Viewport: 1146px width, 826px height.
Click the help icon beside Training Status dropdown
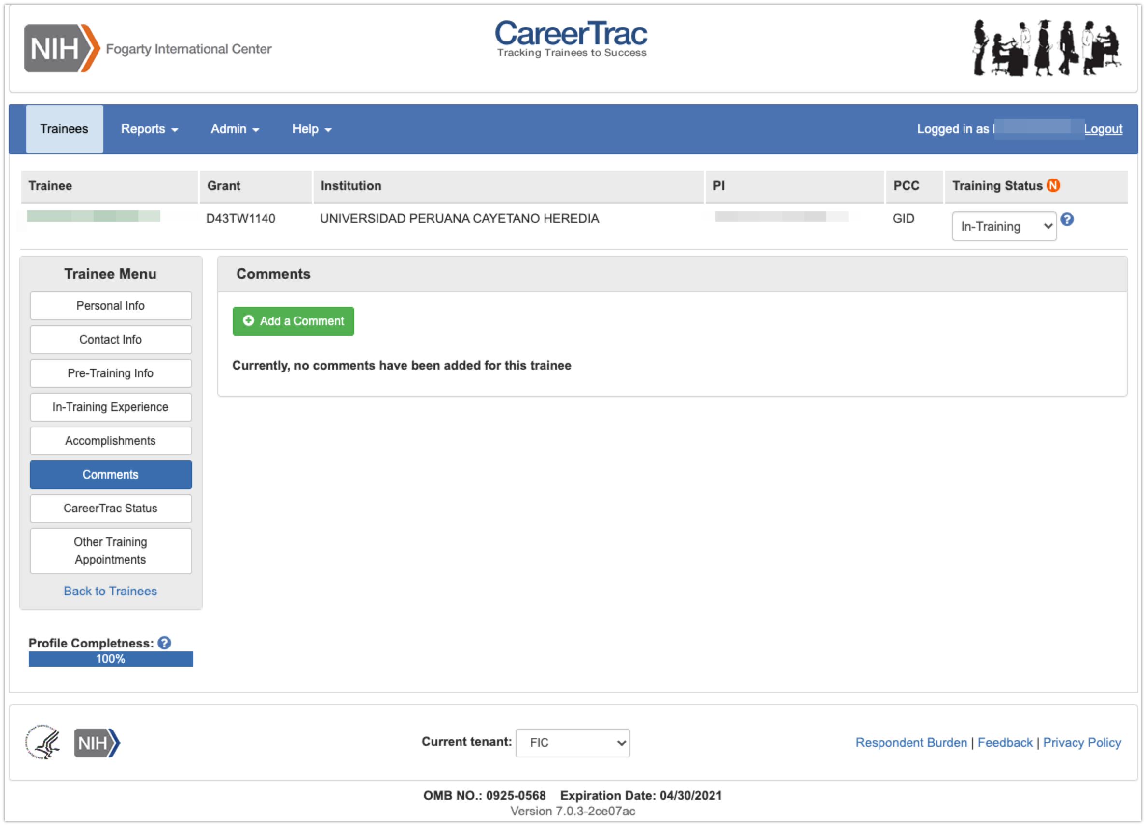pos(1067,219)
